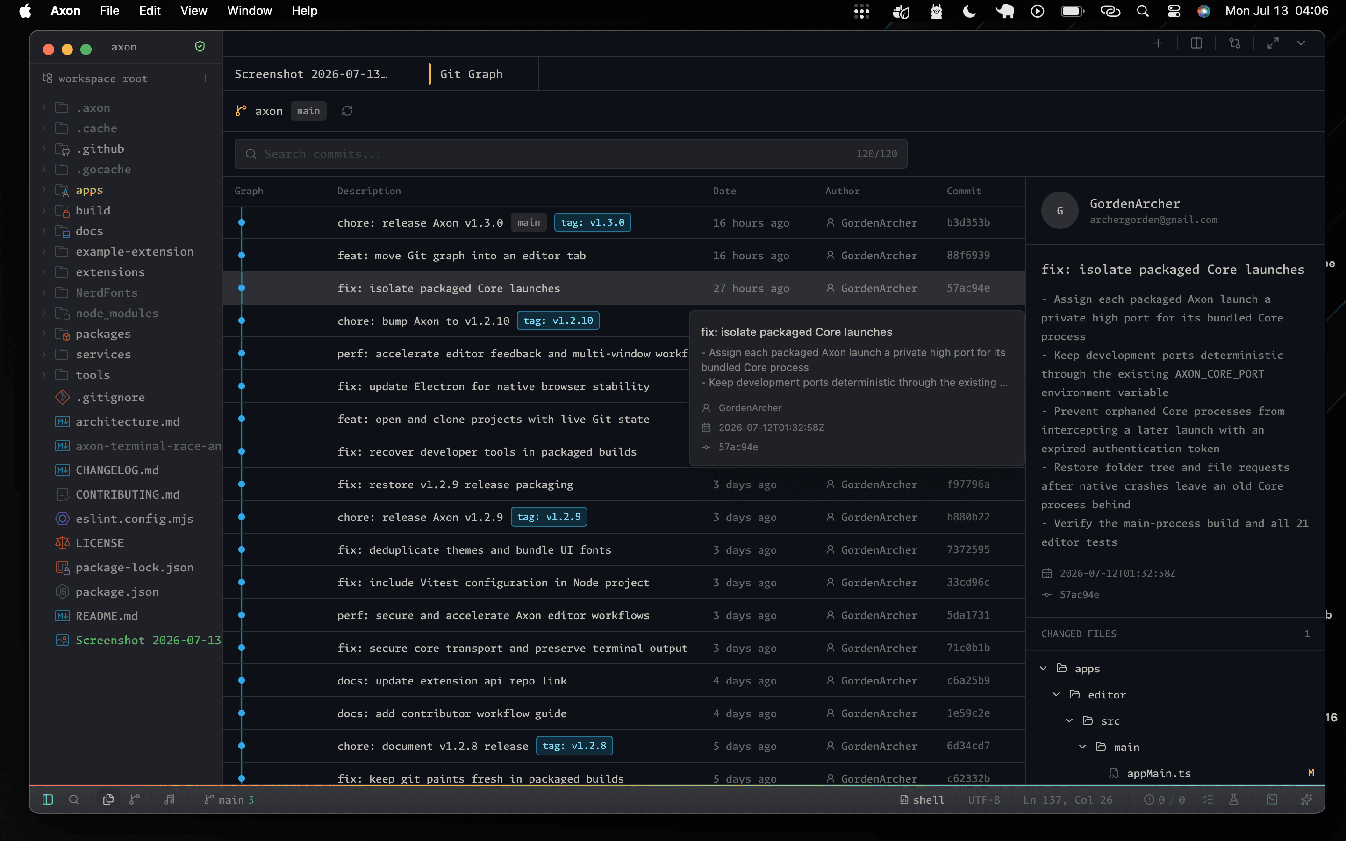Open the terminal panel icon in status bar
Screen dimensions: 1346x841
pyautogui.click(x=1272, y=799)
